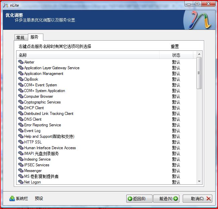Cancel with the 取消(C) button
The image size is (218, 209).
tap(198, 199)
